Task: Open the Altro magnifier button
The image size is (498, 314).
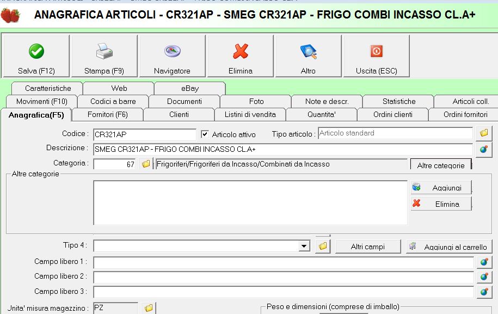Action: (x=308, y=56)
